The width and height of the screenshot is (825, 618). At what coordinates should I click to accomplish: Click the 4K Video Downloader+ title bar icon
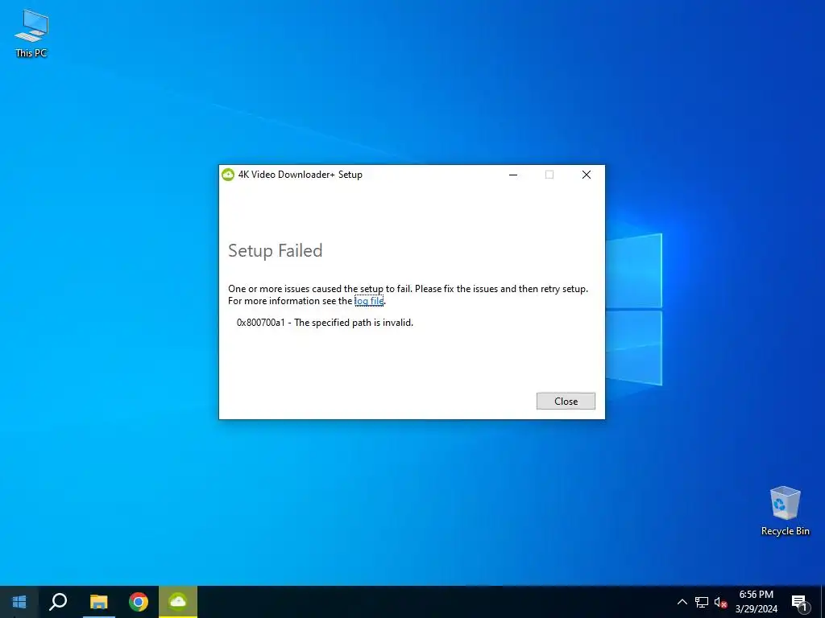click(x=228, y=175)
